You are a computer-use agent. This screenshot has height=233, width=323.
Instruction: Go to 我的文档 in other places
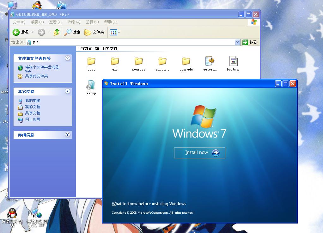(33, 107)
